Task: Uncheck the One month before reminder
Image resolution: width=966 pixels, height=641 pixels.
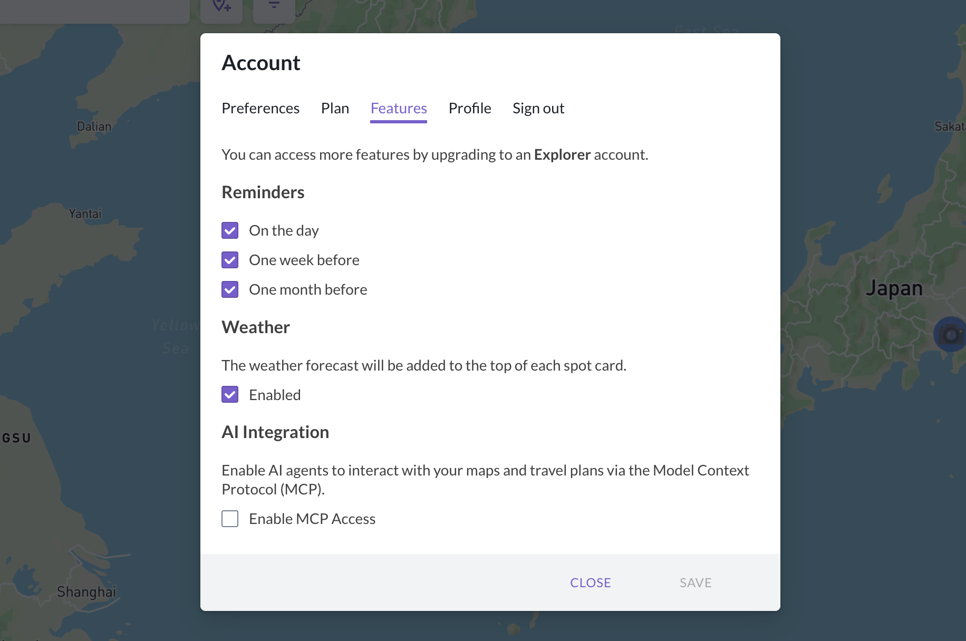Action: tap(230, 289)
